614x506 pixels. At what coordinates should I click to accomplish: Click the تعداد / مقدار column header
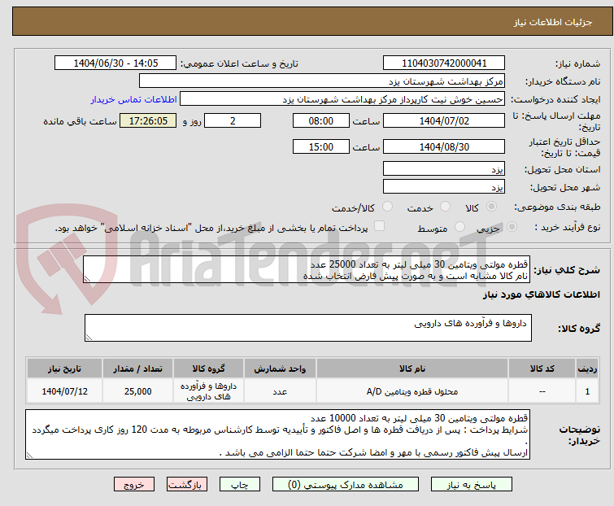137,369
